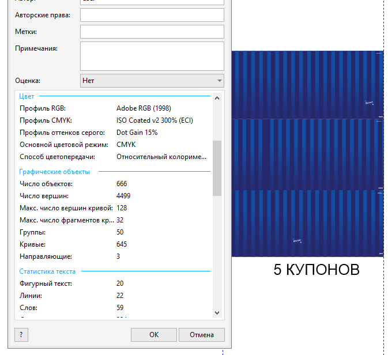
Task: Select the Статистика текста section header
Action: coord(47,271)
